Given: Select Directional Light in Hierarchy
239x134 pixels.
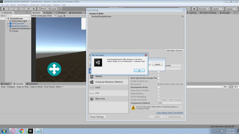Looking at the screenshot, I should tap(19, 21).
